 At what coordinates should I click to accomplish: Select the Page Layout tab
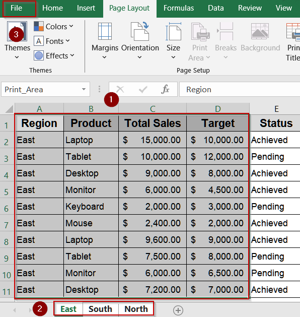point(129,8)
